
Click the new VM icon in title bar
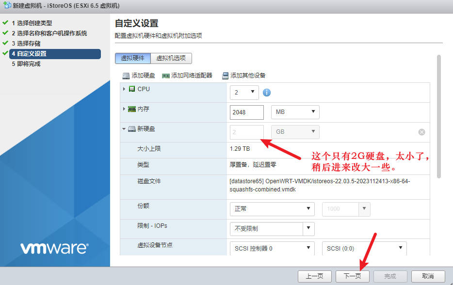coord(7,5)
